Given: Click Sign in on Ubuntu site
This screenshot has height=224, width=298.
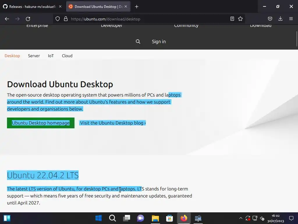Looking at the screenshot, I should click(159, 41).
